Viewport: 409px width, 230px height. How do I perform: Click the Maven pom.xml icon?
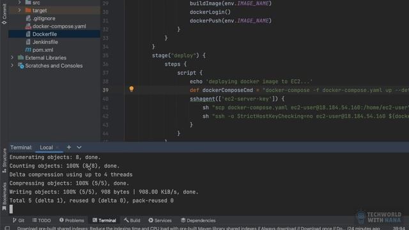(28, 50)
